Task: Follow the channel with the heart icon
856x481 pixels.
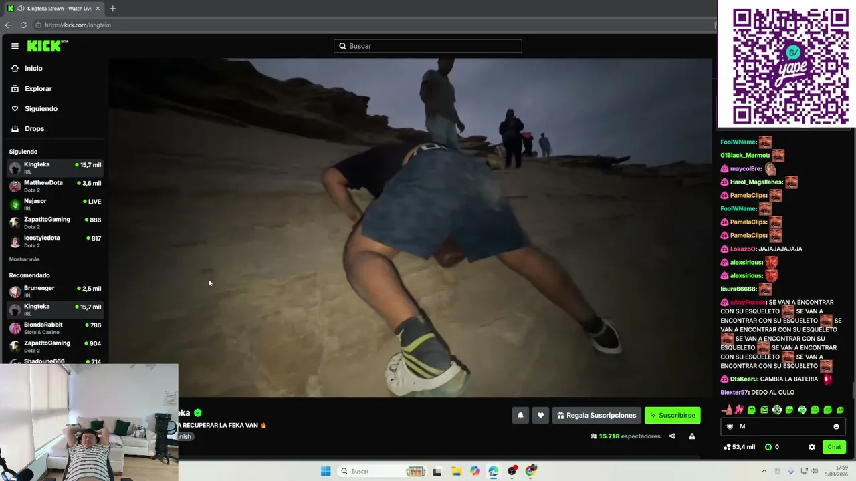Action: (540, 416)
